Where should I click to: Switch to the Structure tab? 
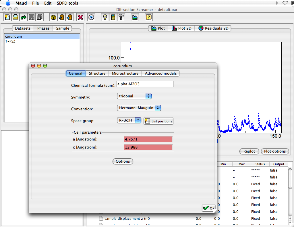point(97,73)
